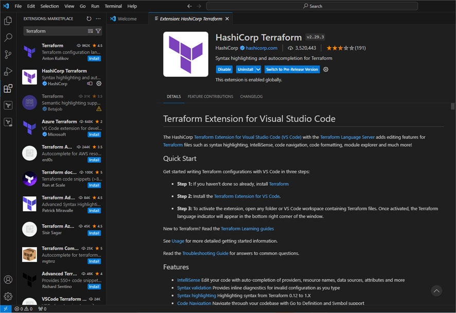Open the Explorer view in activity bar

[x=8, y=21]
